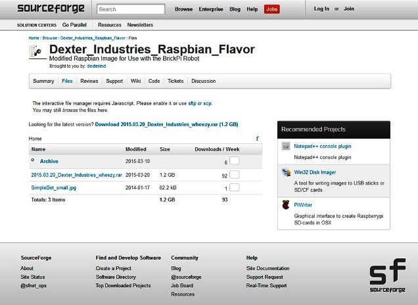Tick the checkbox for SimpleBot_small.jpg row
The width and height of the screenshot is (418, 305).
(235, 187)
